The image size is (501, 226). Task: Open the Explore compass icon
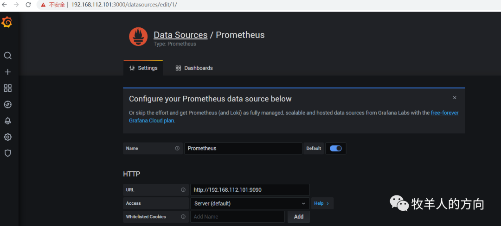[x=8, y=105]
